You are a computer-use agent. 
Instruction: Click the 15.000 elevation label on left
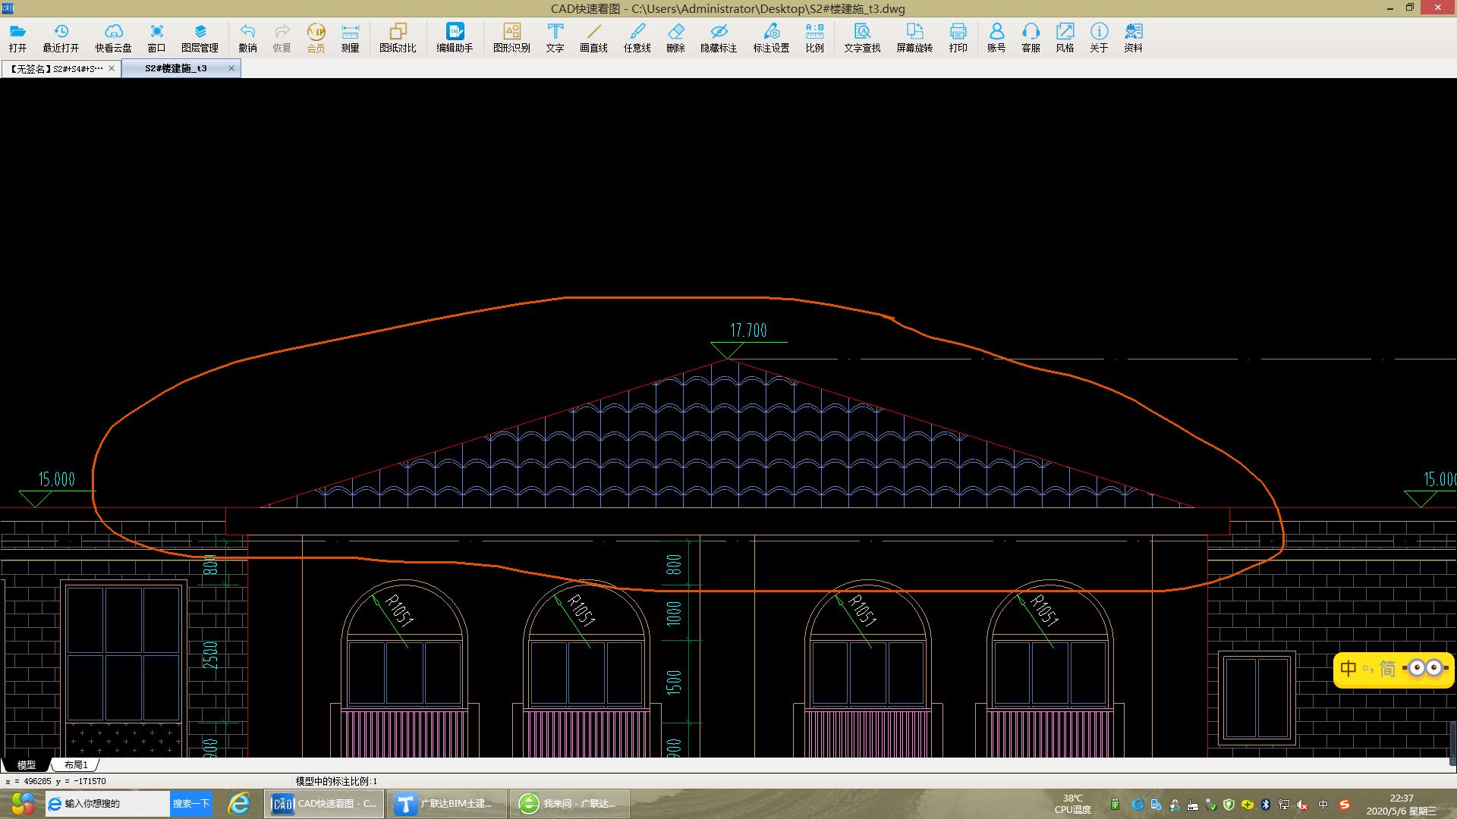[57, 479]
